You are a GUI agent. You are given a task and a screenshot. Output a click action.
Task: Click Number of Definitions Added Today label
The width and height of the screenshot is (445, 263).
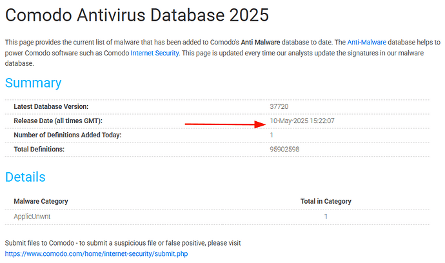click(68, 135)
